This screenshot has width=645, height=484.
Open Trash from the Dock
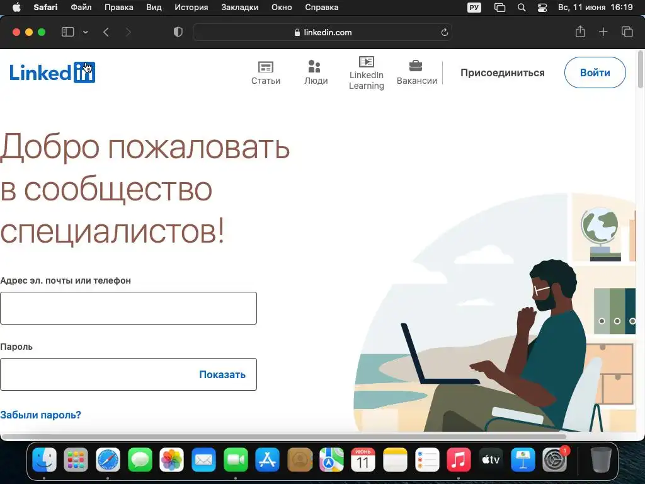point(600,459)
